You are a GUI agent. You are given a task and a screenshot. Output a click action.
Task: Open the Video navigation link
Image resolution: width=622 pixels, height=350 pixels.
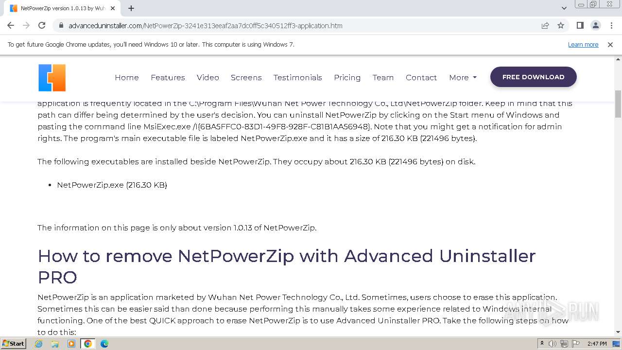pyautogui.click(x=208, y=77)
